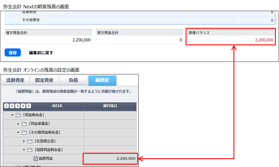Set tree depth to level 4
The height and width of the screenshot is (167, 279).
(23, 106)
